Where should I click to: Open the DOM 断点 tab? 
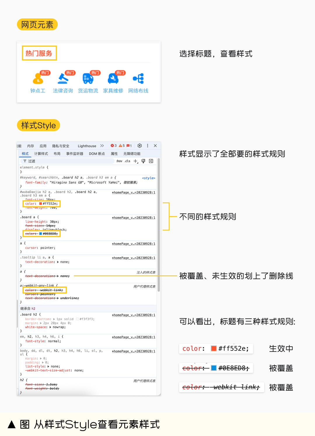[97, 154]
